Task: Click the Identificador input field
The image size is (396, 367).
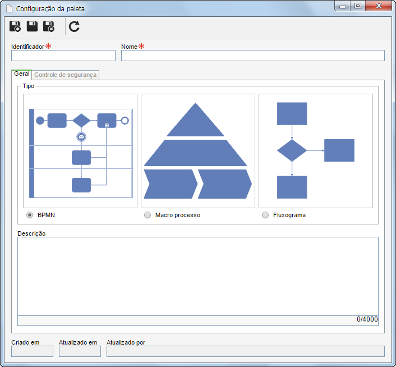Action: (x=63, y=56)
